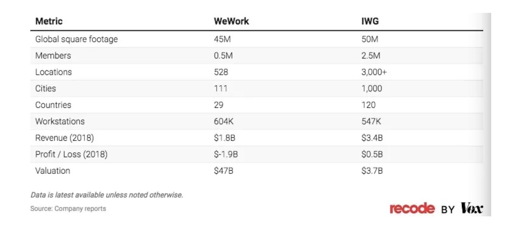Select the WeWork column header
The image size is (517, 234).
231,21
